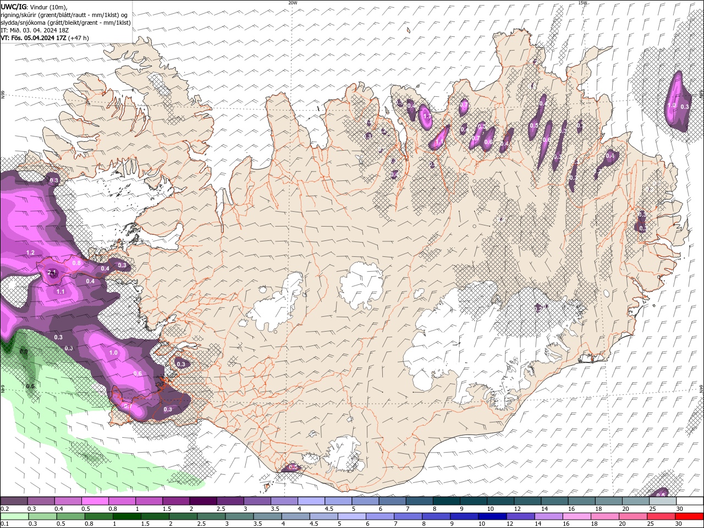Screen dimensions: 704x528
Task: Click the '0.2' label on the upper legend
Action: [5, 509]
